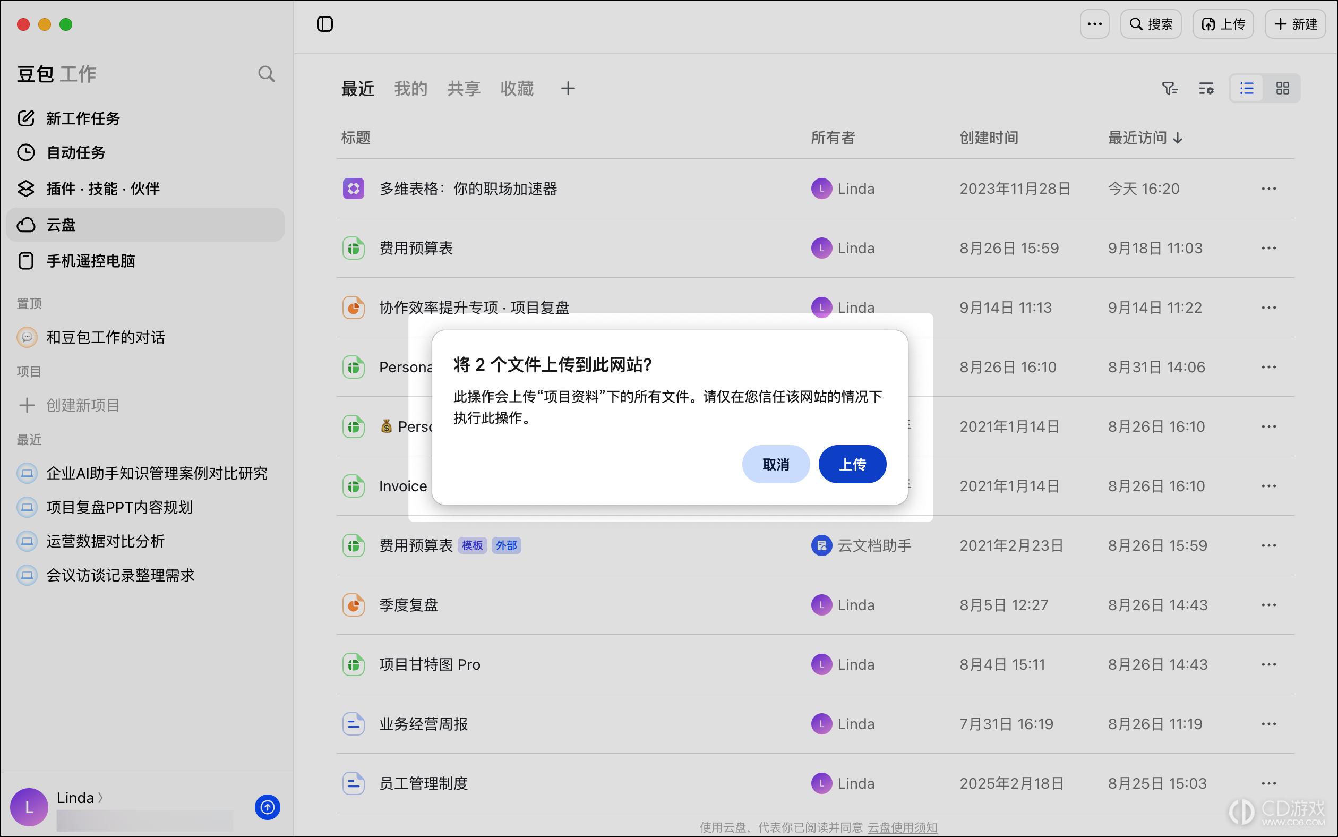Screen dimensions: 1338x837
Task: Click the top toolbar 上传 button
Action: coord(1222,24)
